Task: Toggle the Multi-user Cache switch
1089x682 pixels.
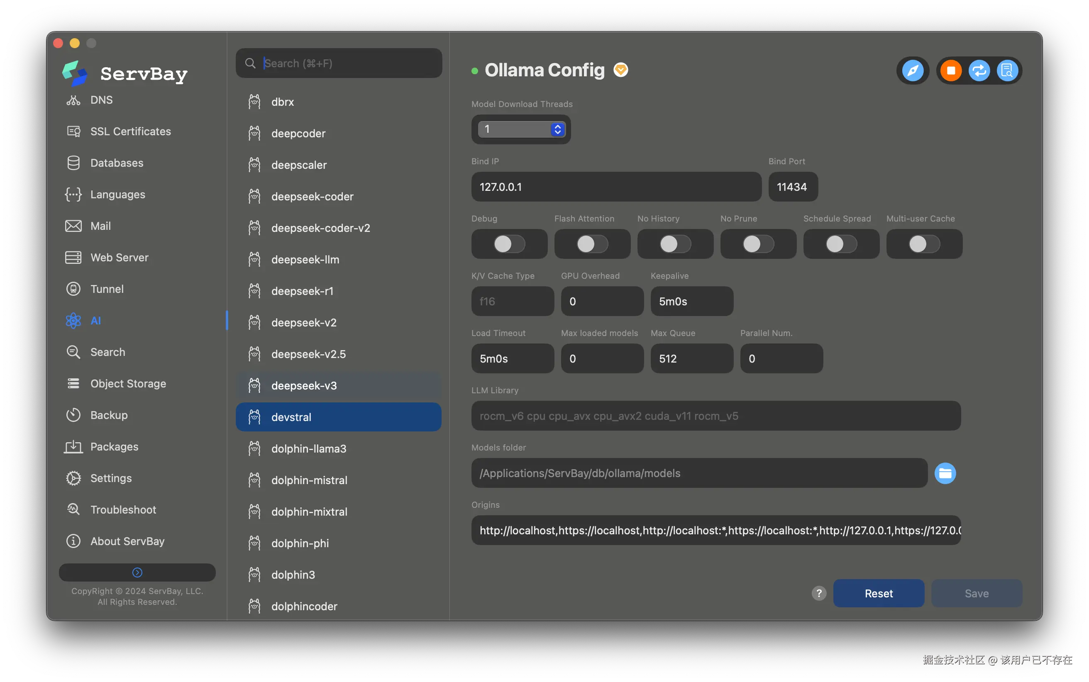Action: pyautogui.click(x=924, y=244)
